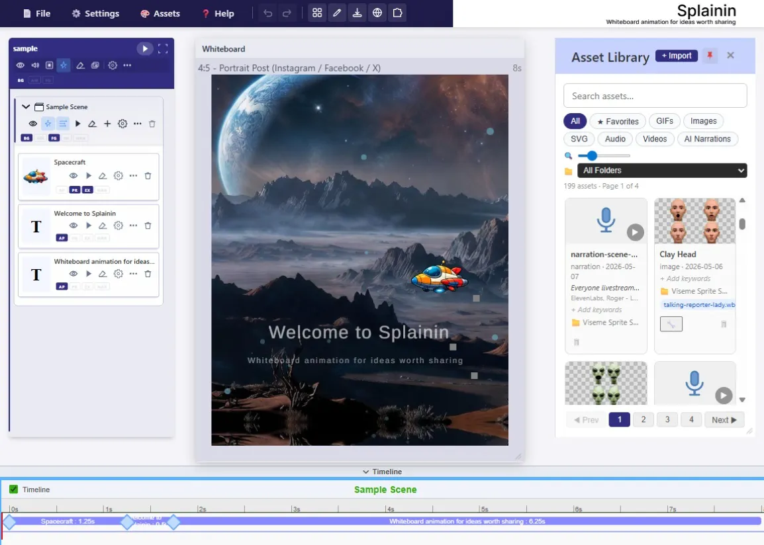Add an element with Sample Scene plus icon

[x=107, y=124]
